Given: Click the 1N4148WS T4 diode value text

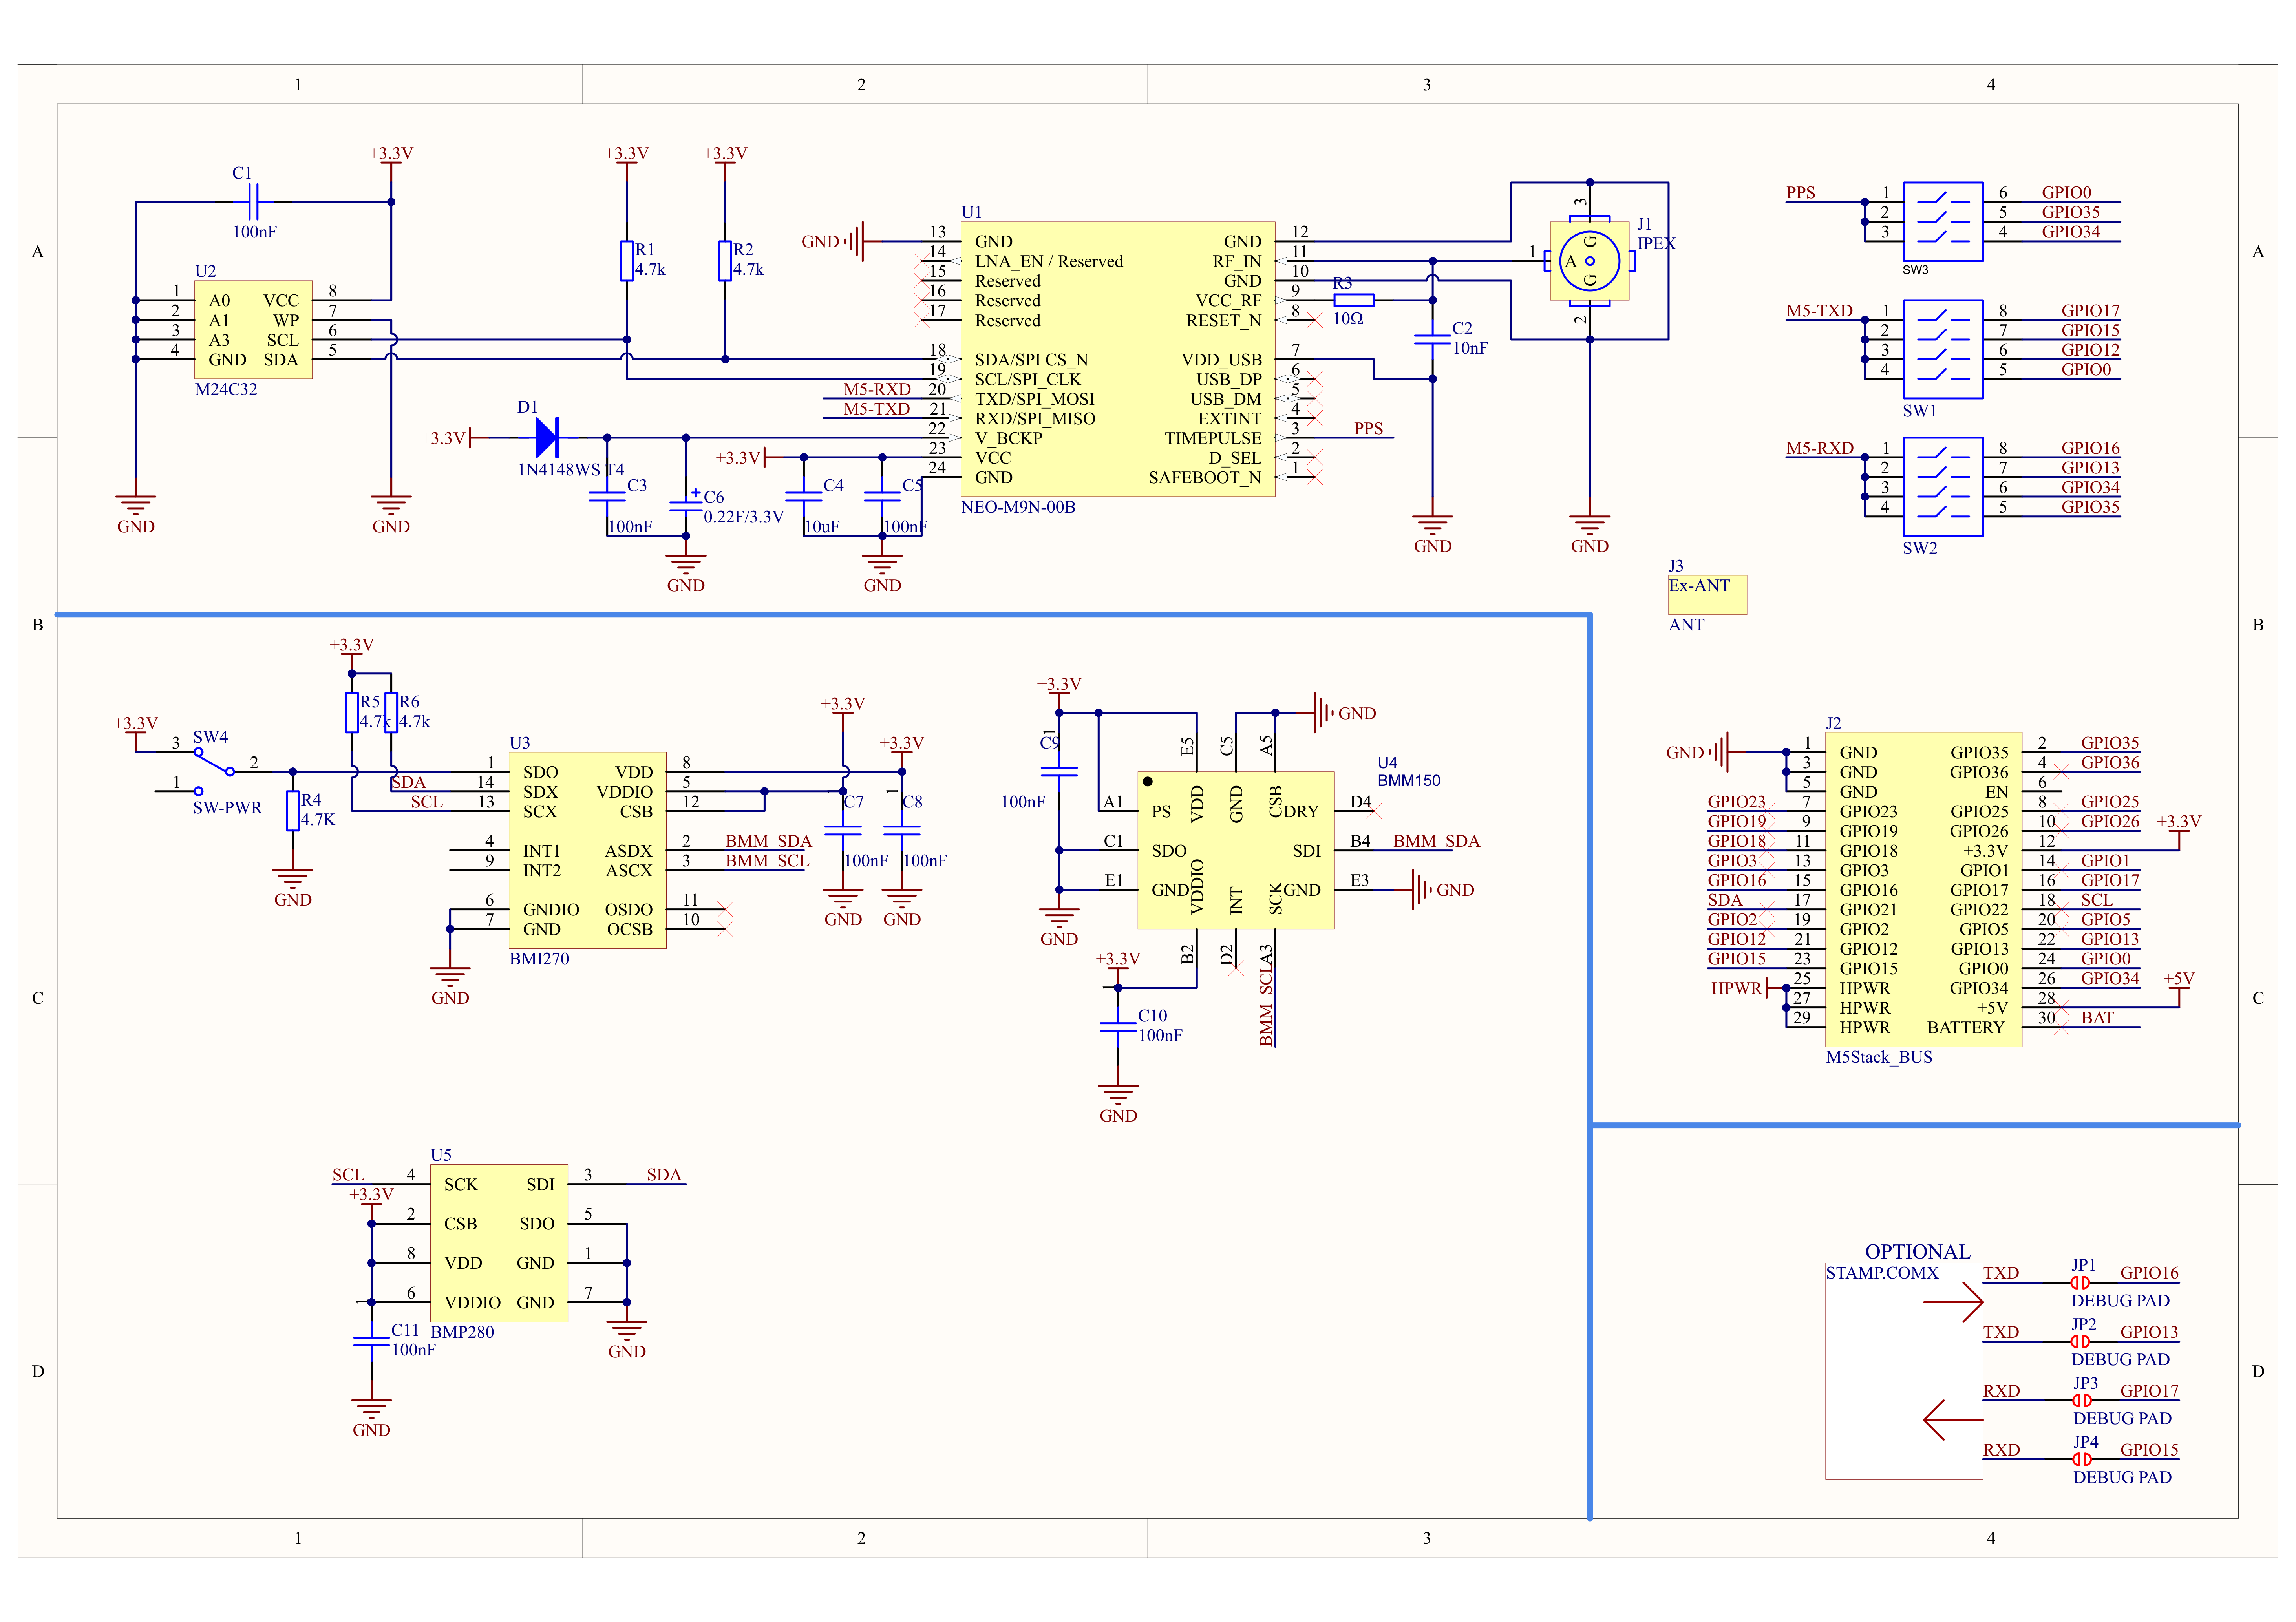Looking at the screenshot, I should 571,469.
